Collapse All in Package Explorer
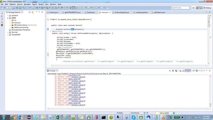Viewport: 213px width, 120px height. point(30,12)
